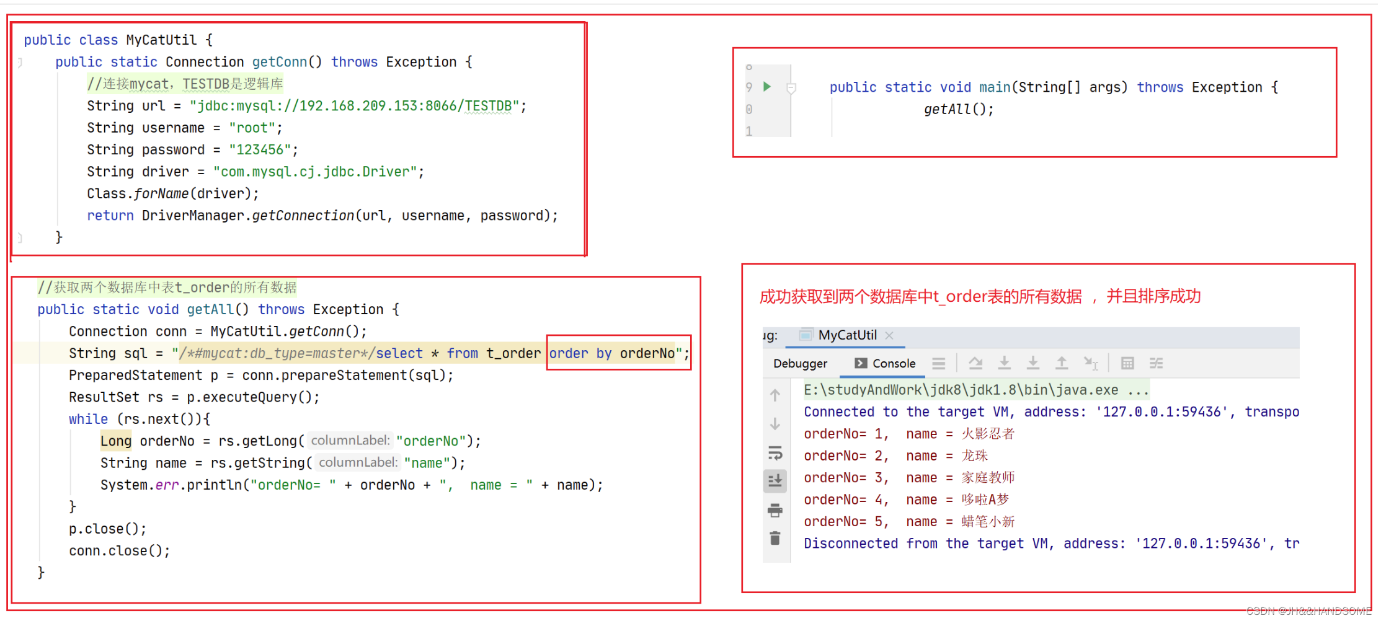Click the Step Out debug icon

point(1062,363)
